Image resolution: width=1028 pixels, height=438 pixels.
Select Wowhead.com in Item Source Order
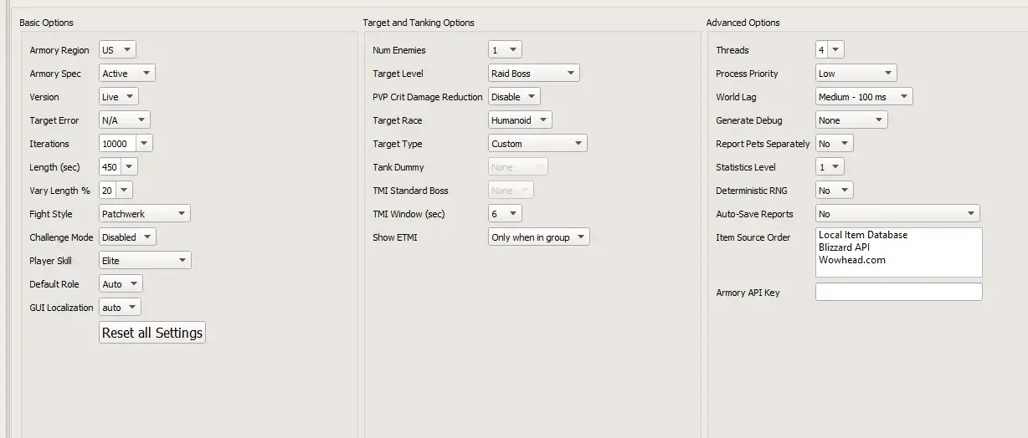[851, 260]
